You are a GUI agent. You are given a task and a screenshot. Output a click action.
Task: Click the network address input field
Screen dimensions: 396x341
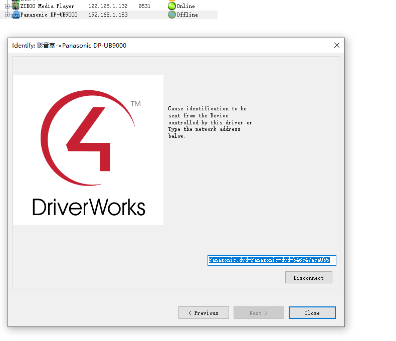(x=271, y=260)
